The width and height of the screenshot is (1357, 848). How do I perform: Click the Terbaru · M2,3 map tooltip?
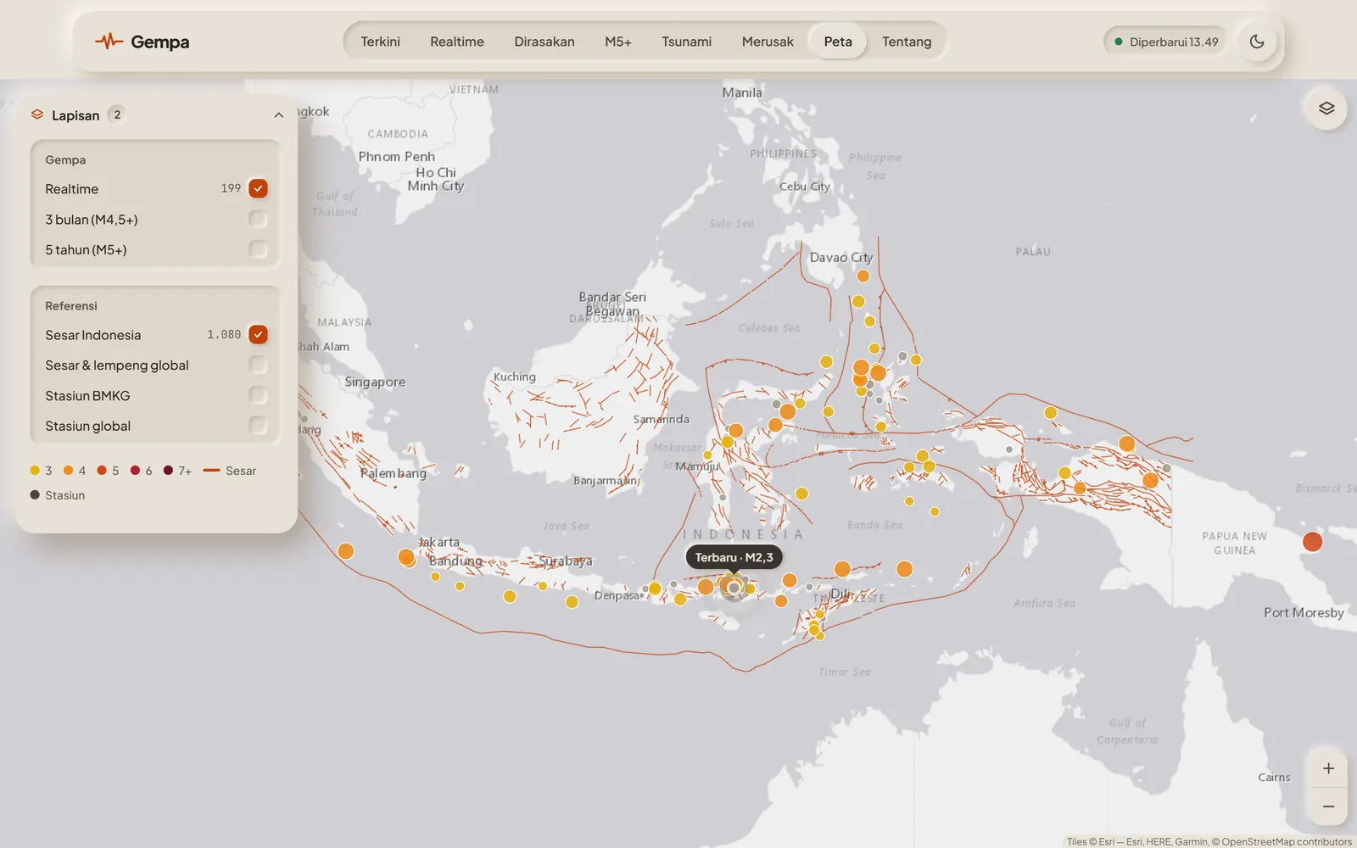click(x=734, y=557)
